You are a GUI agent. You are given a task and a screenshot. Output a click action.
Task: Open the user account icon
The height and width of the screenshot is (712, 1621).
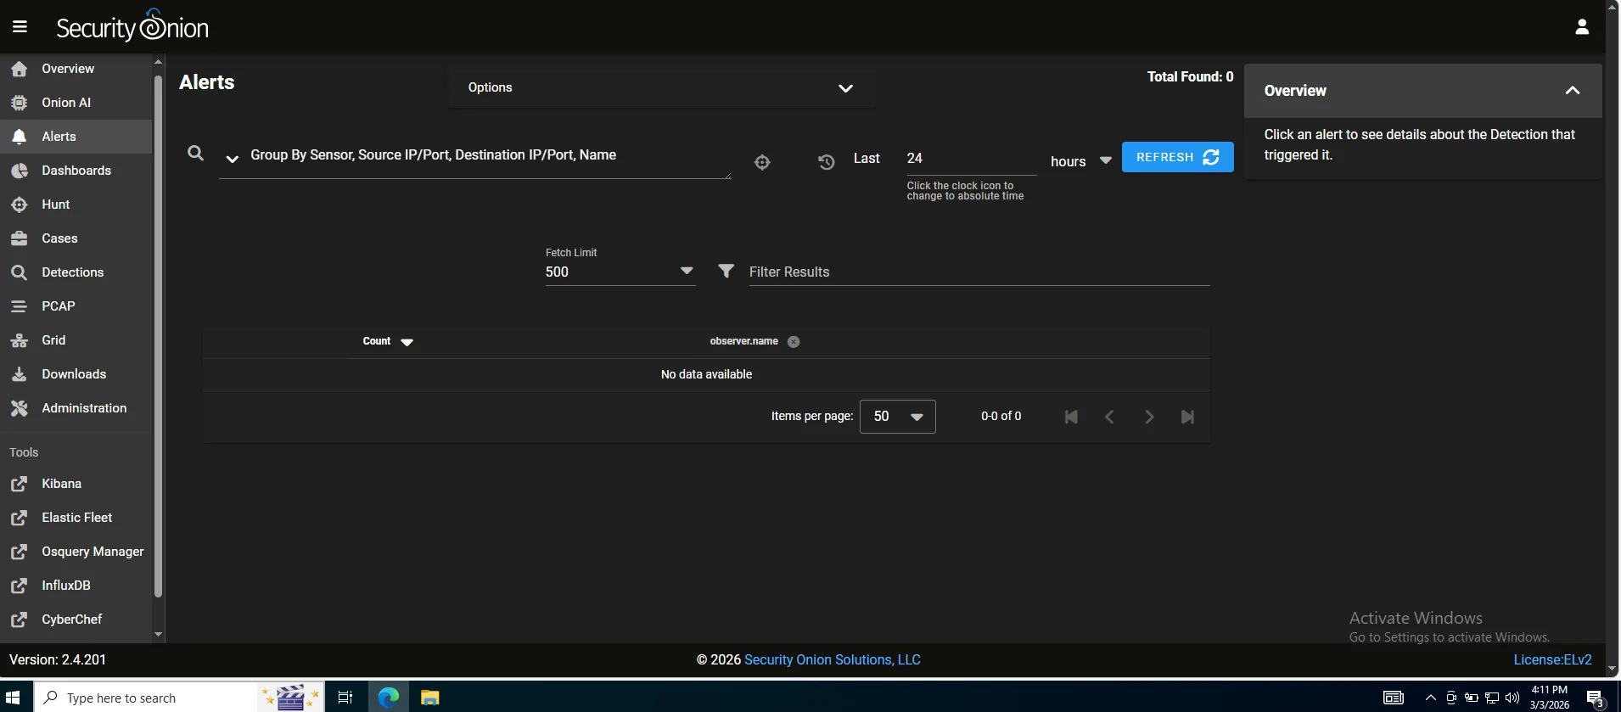pos(1581,27)
